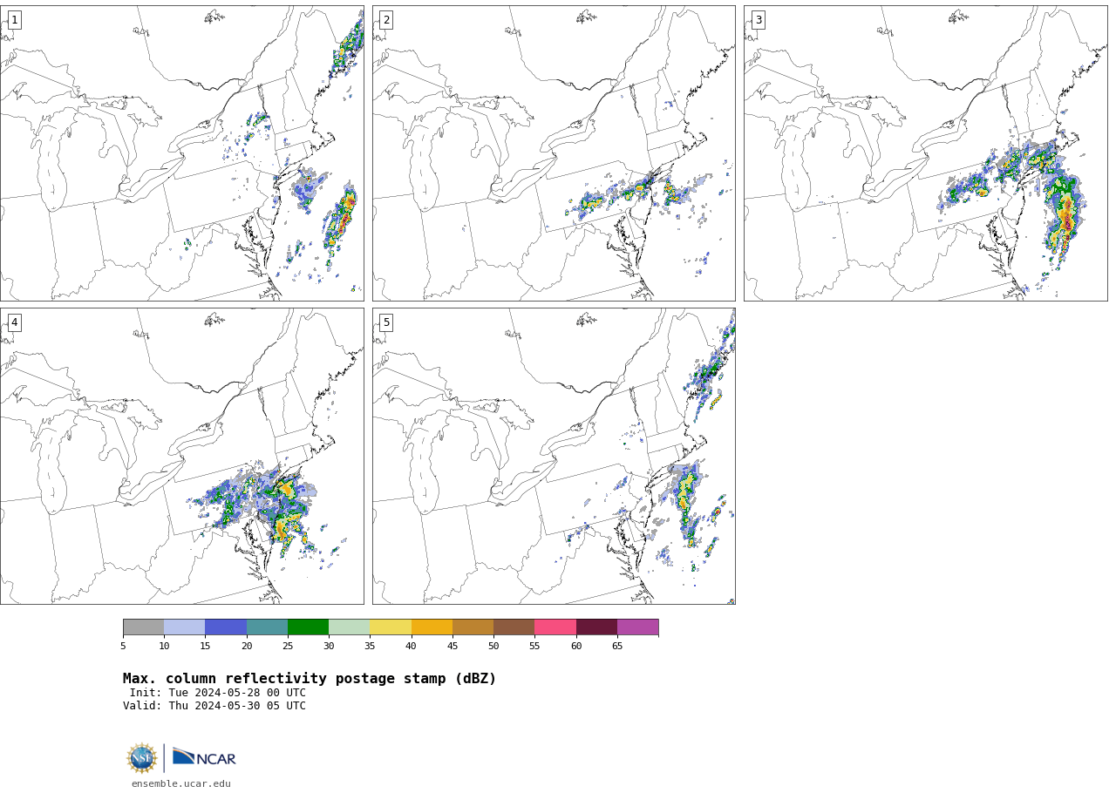This screenshot has height=793, width=1116.
Task: Click the Max. column reflectivity title
Action: [x=310, y=679]
